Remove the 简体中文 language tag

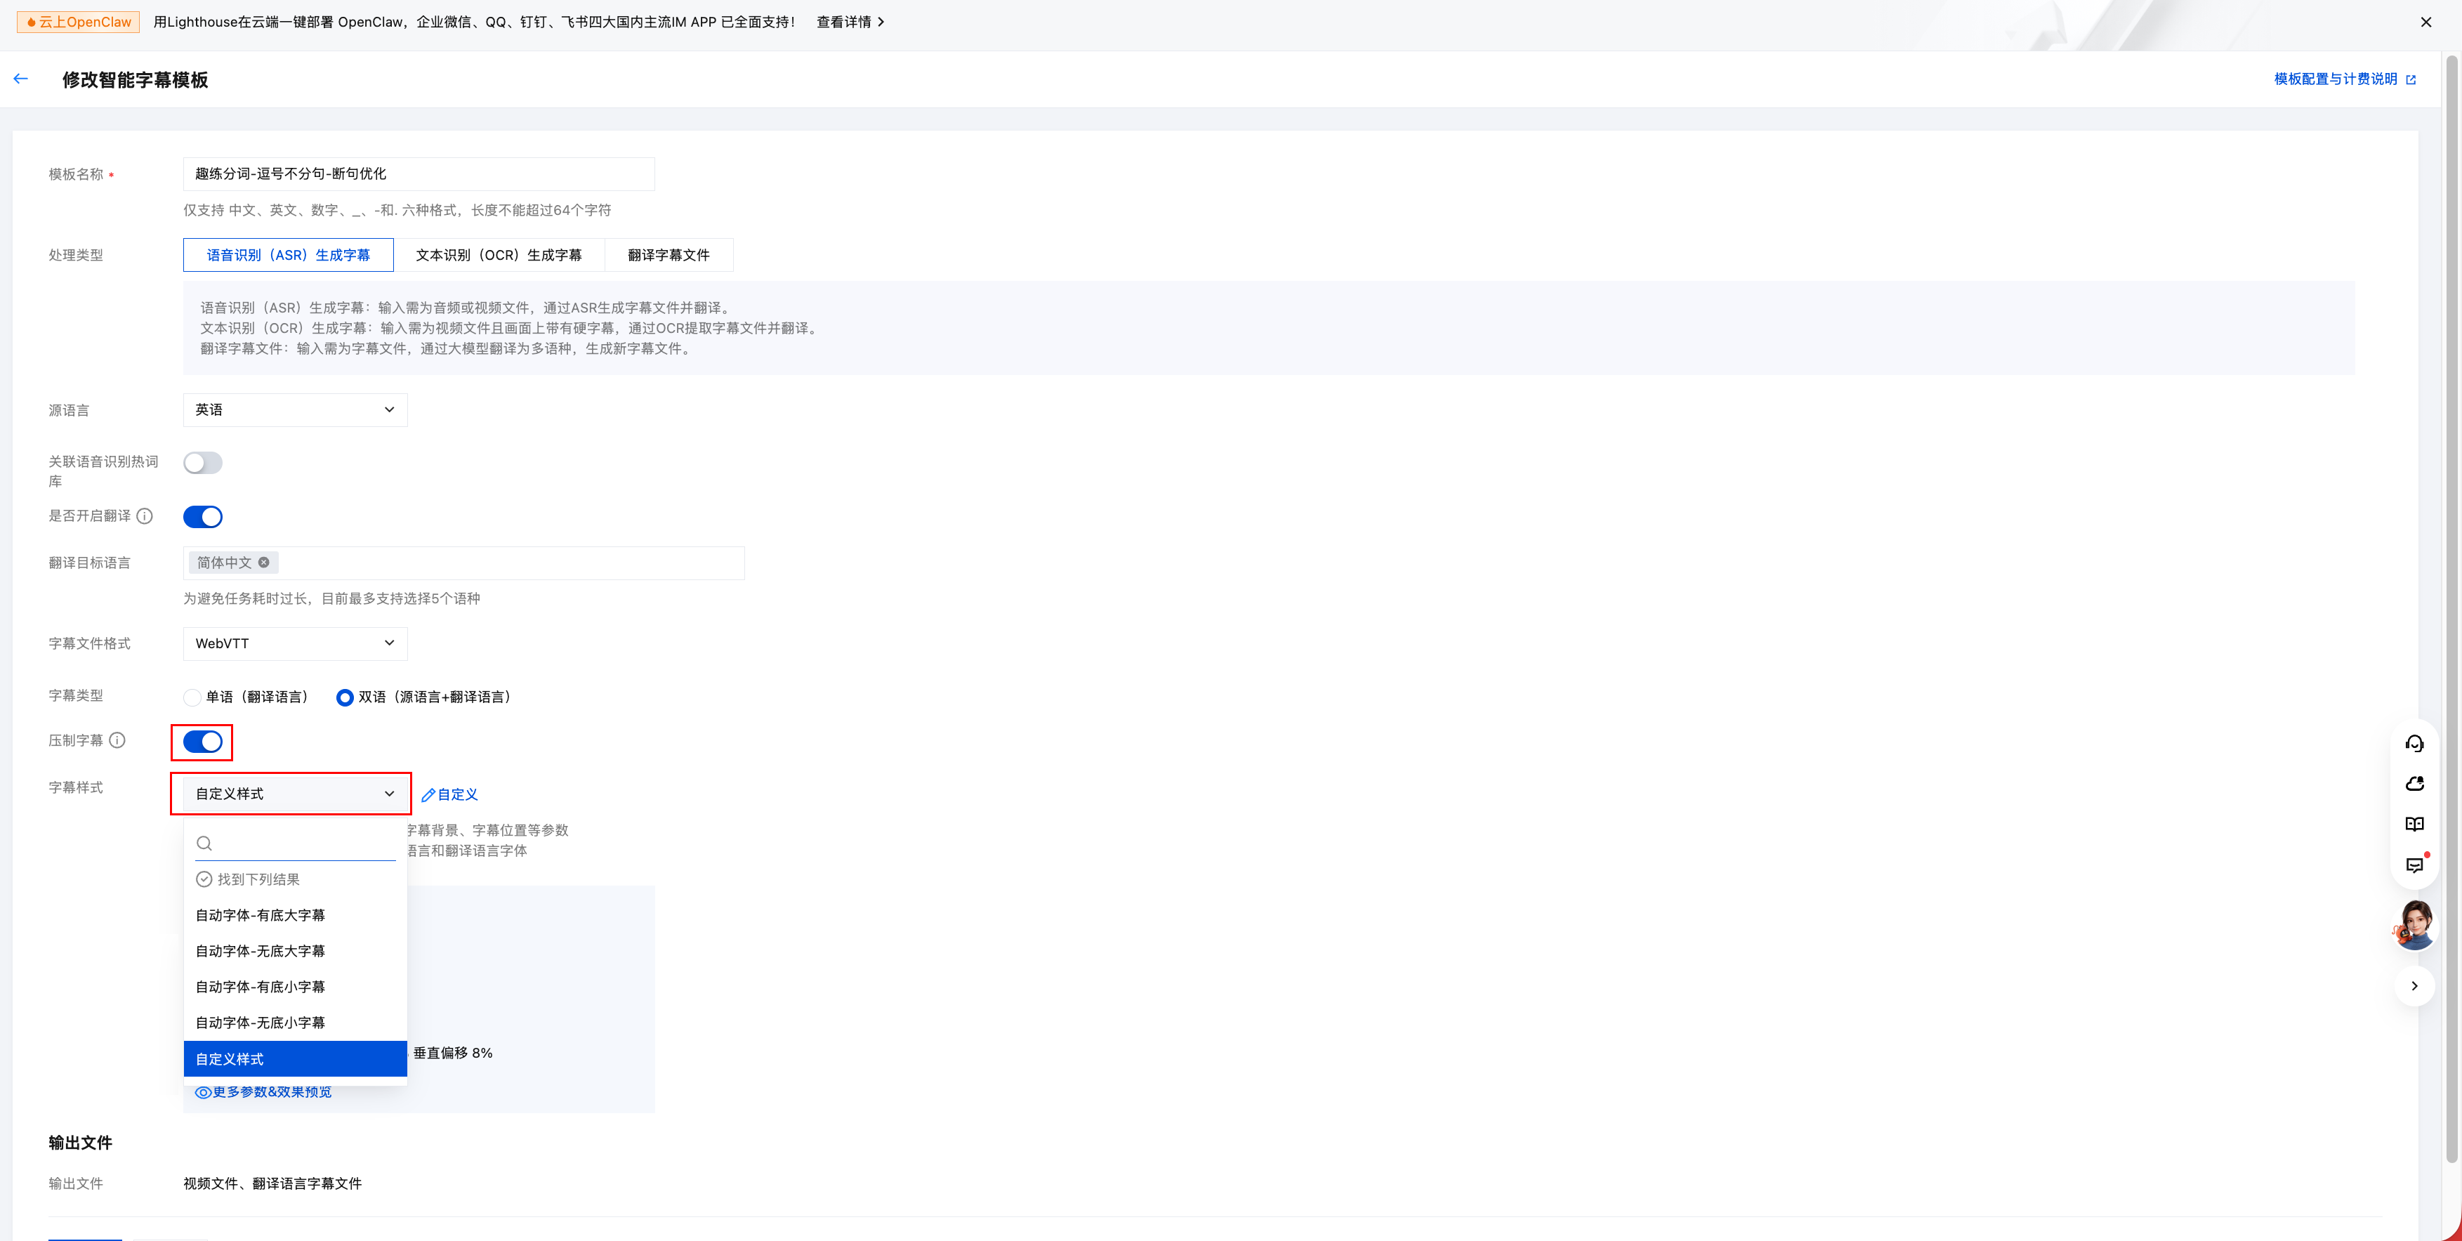[x=264, y=562]
